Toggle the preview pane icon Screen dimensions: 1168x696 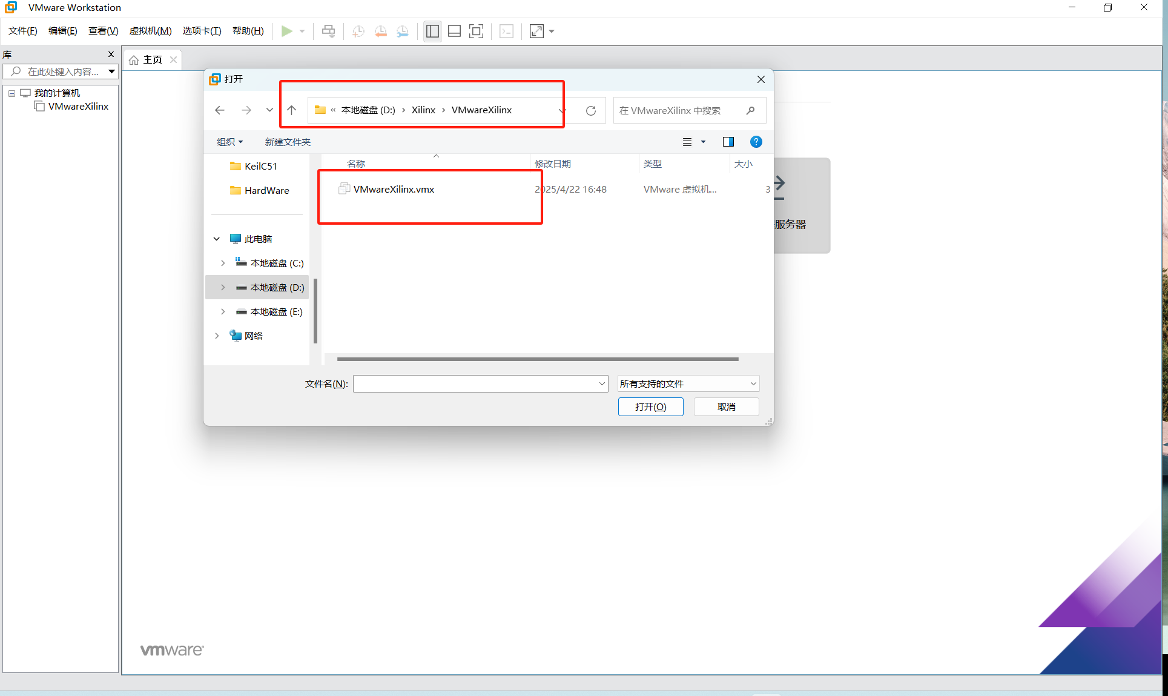click(728, 142)
